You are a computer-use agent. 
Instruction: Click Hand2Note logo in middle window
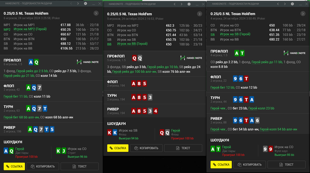191,58
